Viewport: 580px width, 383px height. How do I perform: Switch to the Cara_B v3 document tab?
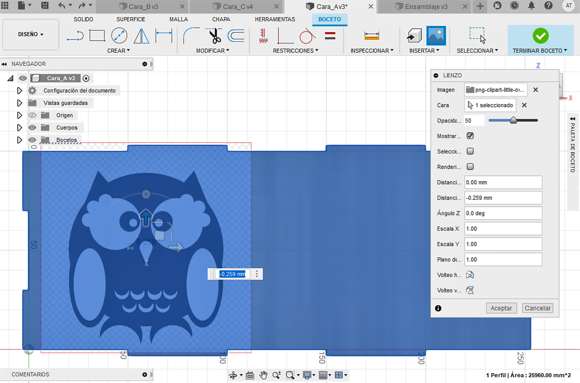coord(143,7)
